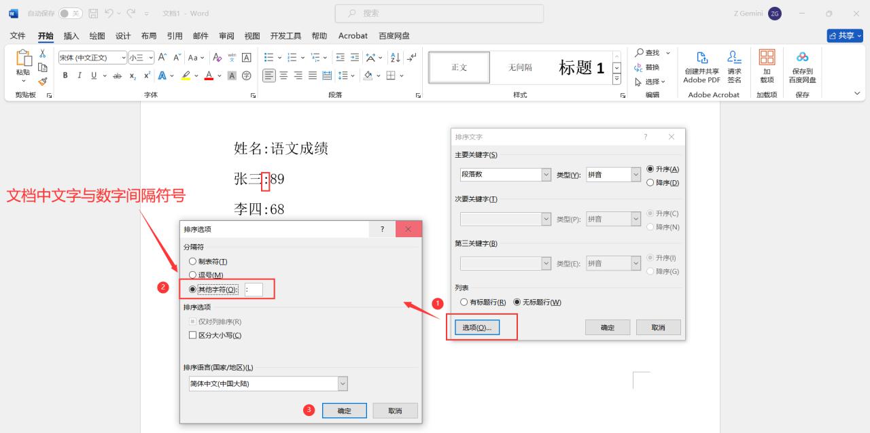The height and width of the screenshot is (433, 870).
Task: Open the Acrobat tab
Action: pyautogui.click(x=353, y=36)
